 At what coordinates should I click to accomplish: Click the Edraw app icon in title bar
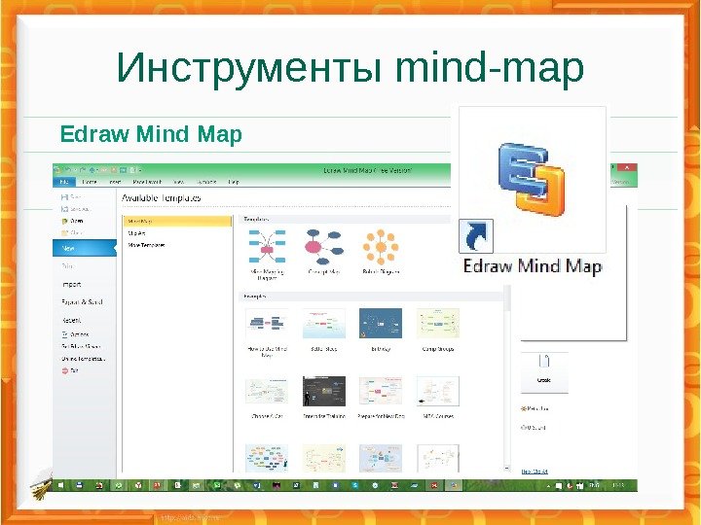(x=57, y=170)
